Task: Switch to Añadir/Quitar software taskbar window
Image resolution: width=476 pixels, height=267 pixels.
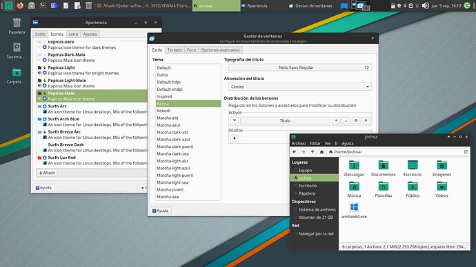Action: coord(120,6)
